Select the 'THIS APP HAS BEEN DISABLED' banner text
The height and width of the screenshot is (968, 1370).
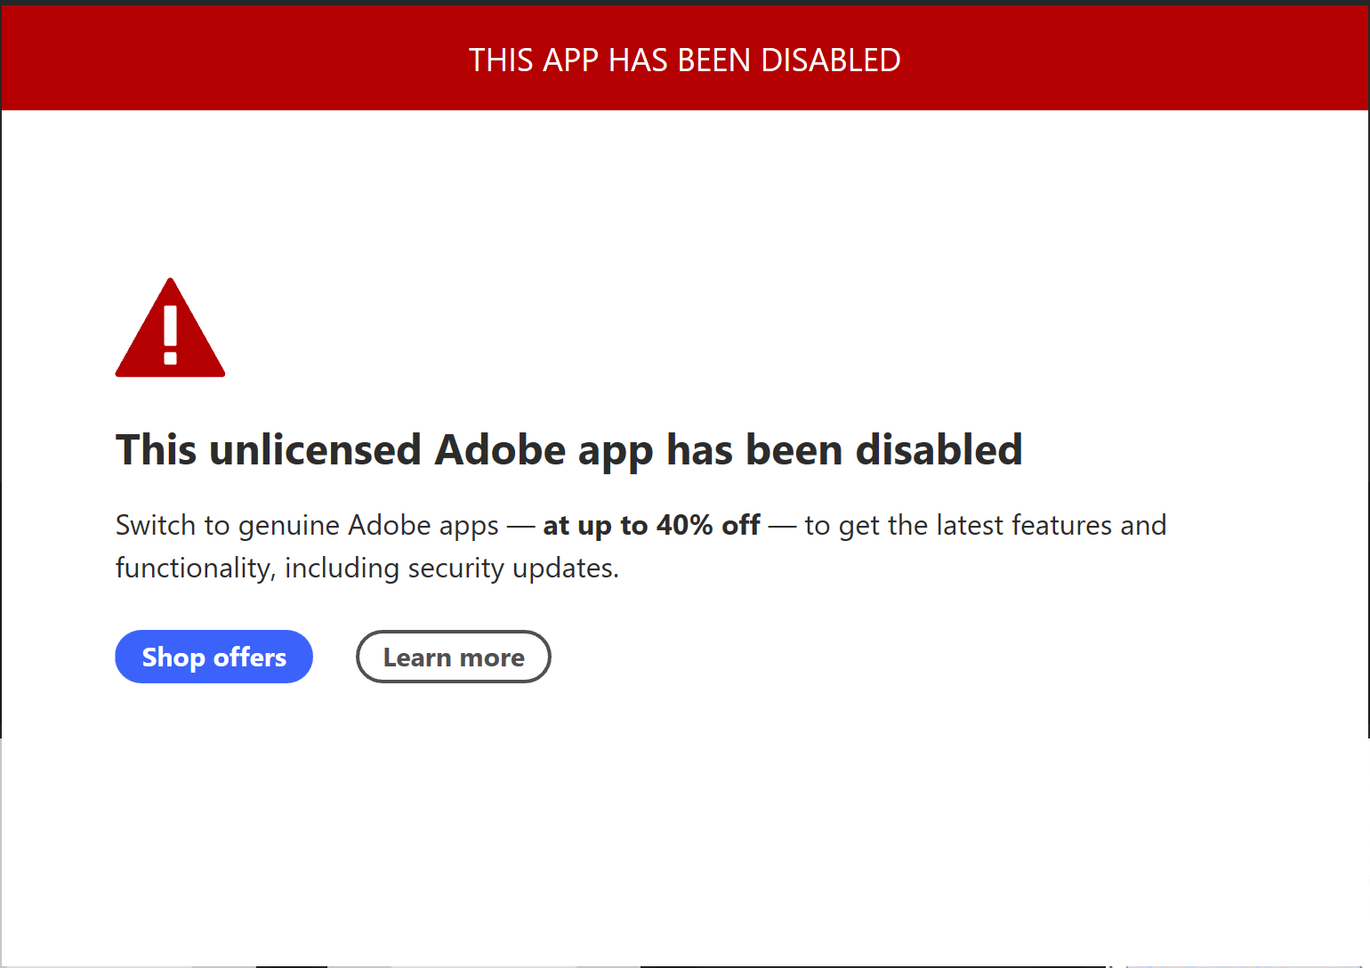685,60
